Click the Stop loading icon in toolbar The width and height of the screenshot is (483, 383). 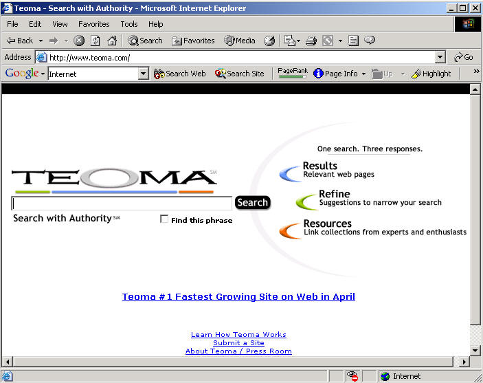click(79, 41)
